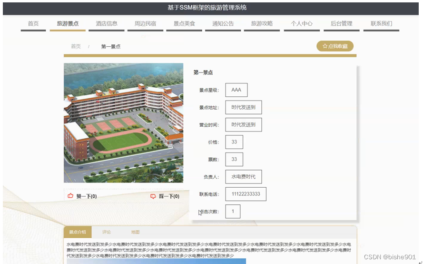Click the 第一景点 breadcrumb text
The image size is (423, 264).
click(x=110, y=47)
